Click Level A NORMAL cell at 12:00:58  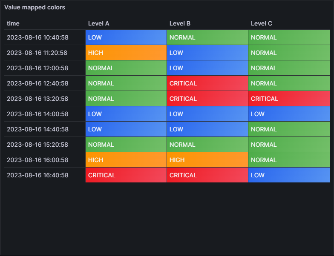click(x=126, y=68)
